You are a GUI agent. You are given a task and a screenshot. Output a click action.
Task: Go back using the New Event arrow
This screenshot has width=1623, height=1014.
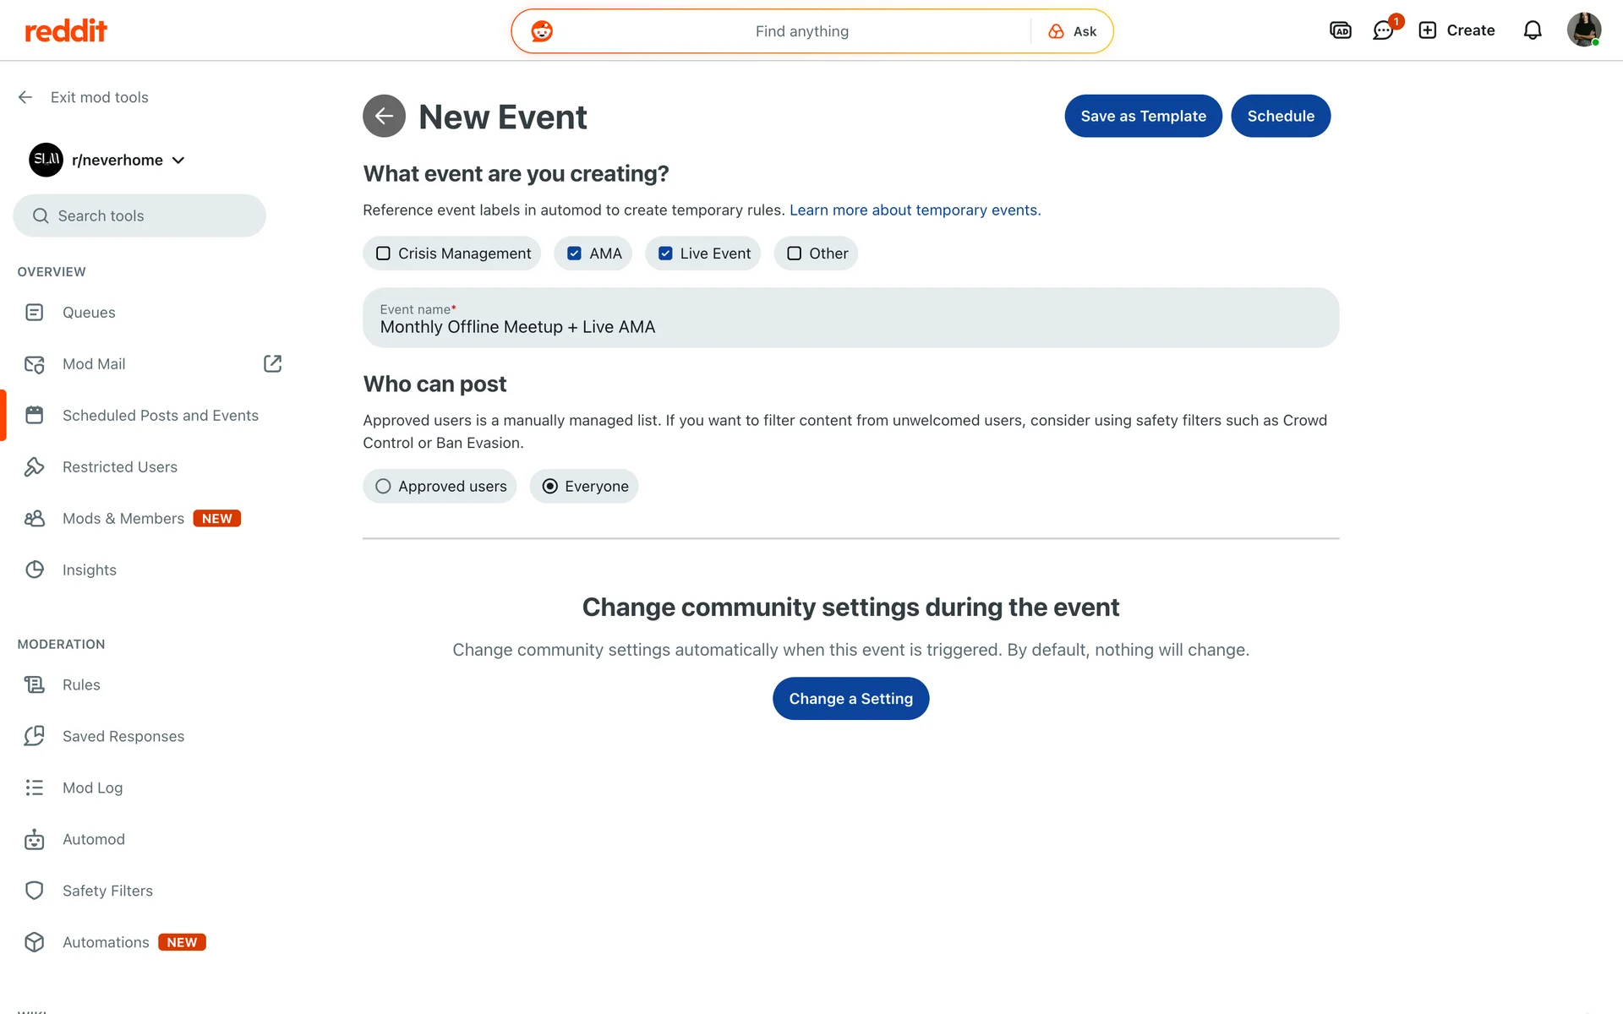tap(384, 117)
